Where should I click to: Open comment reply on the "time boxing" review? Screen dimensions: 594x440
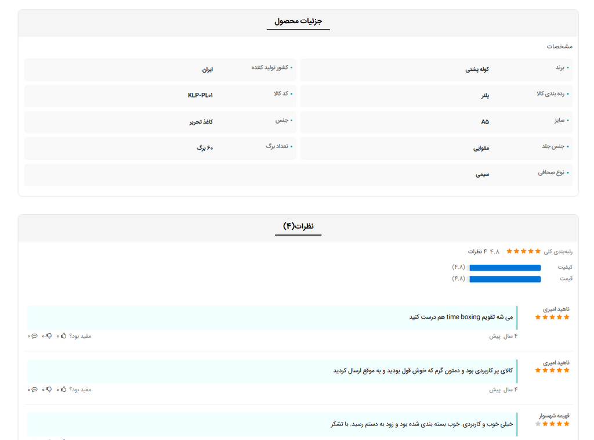[34, 336]
